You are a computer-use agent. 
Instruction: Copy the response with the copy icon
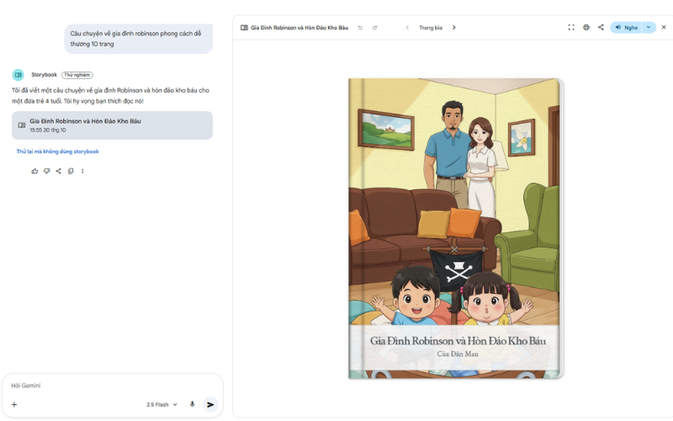point(71,171)
